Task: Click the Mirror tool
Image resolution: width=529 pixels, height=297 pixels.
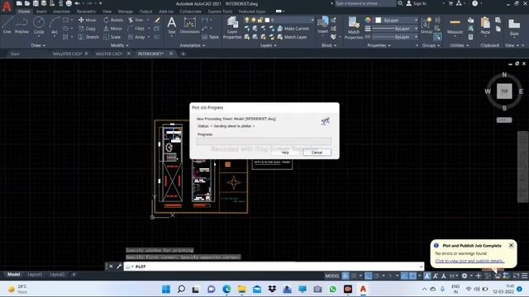Action: (113, 29)
